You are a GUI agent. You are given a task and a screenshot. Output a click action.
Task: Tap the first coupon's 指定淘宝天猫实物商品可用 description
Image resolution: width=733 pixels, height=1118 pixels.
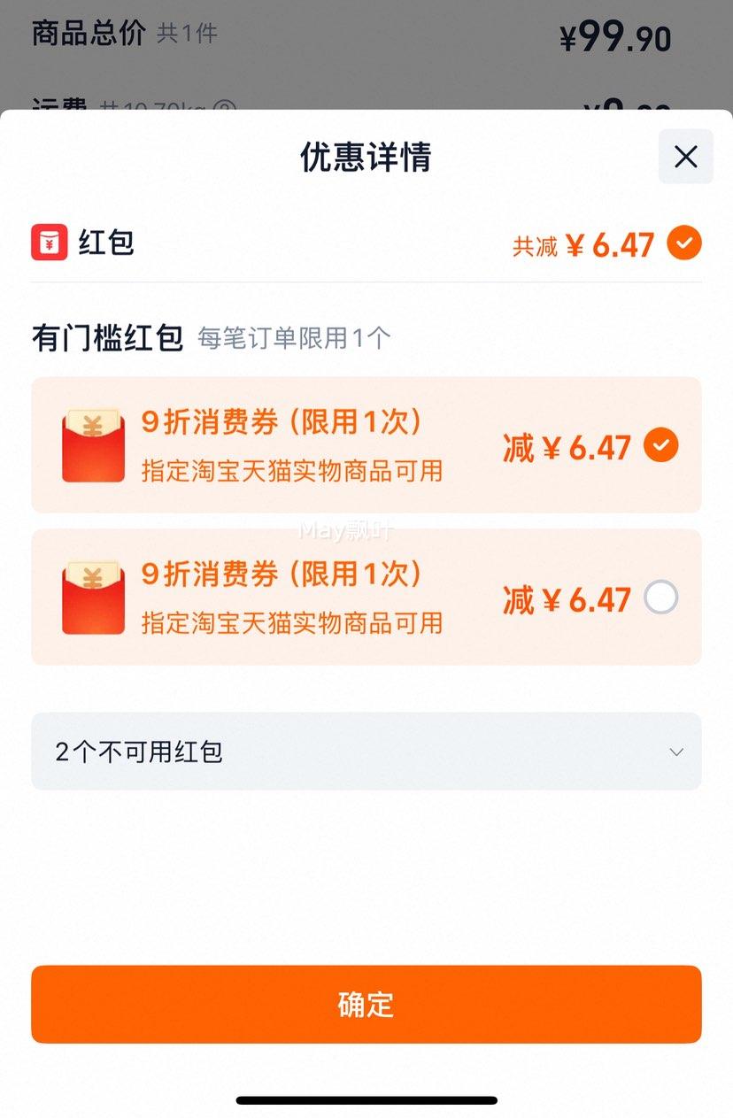292,470
